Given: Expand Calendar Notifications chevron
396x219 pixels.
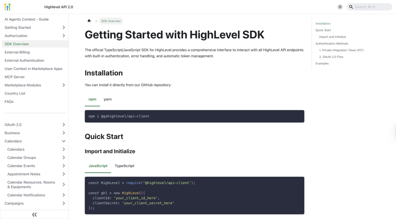Looking at the screenshot, I should point(64,195).
